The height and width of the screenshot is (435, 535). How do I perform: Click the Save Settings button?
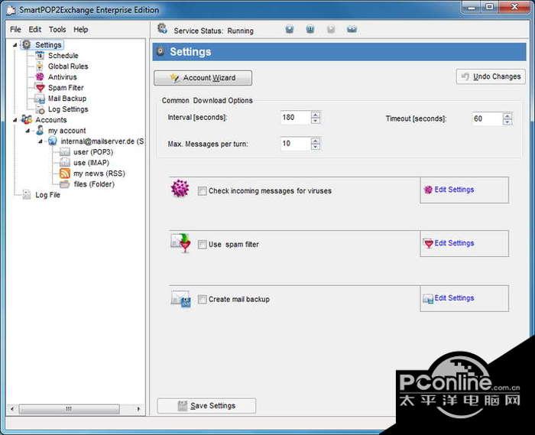(206, 406)
